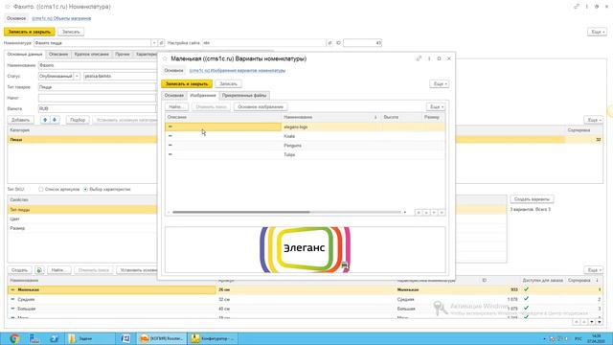Click Основное изображение button
The height and width of the screenshot is (345, 613).
261,106
